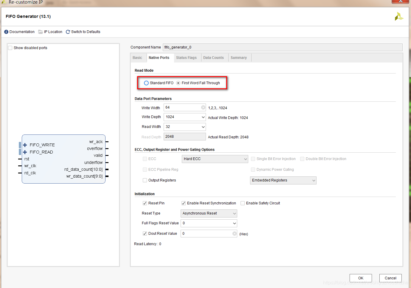Screen dimensions: 411x288
Task: Click the IP Location folder icon
Action: pos(41,32)
